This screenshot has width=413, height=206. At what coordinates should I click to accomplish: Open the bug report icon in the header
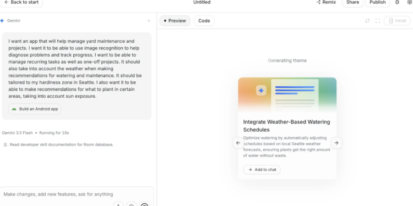[x=397, y=2]
